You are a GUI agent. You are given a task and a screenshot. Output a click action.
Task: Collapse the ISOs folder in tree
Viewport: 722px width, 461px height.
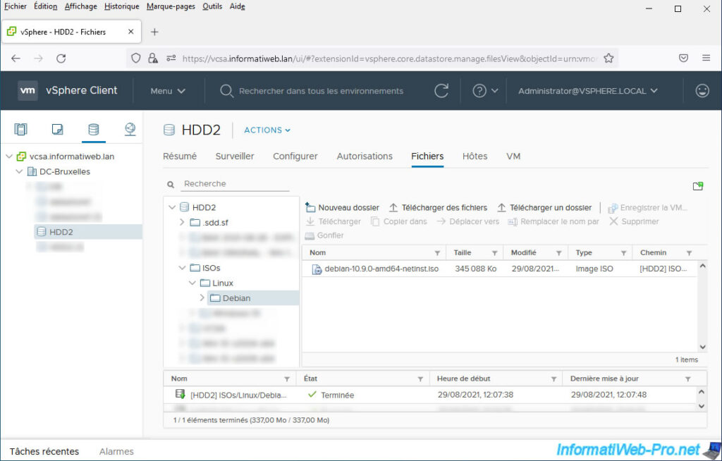click(x=183, y=268)
